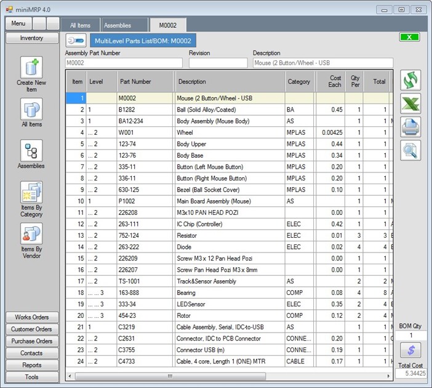
Task: Click the green refresh arrows icon
Action: click(410, 81)
